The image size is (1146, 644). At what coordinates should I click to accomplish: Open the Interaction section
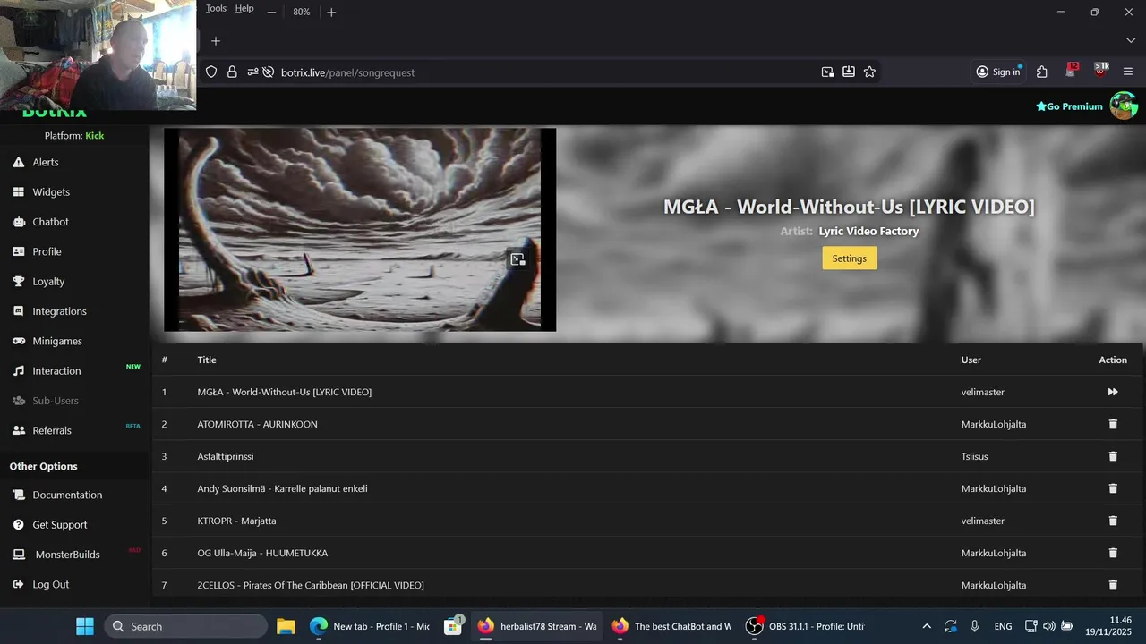(56, 370)
